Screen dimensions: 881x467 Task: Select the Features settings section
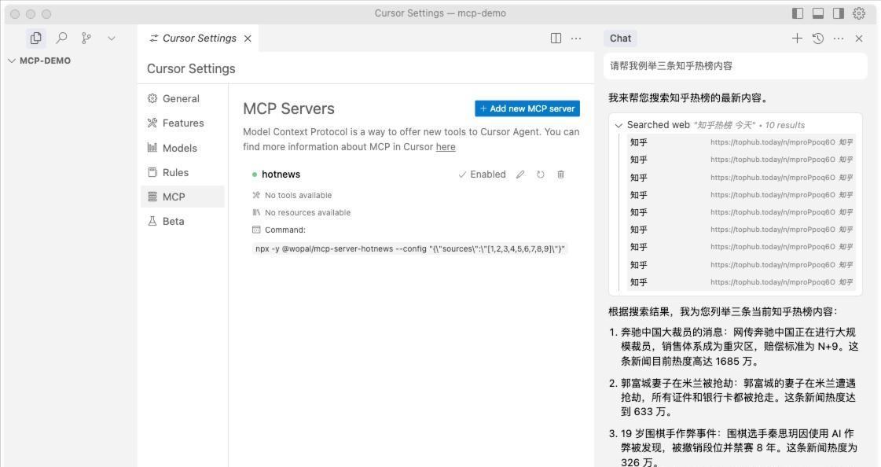click(x=182, y=123)
